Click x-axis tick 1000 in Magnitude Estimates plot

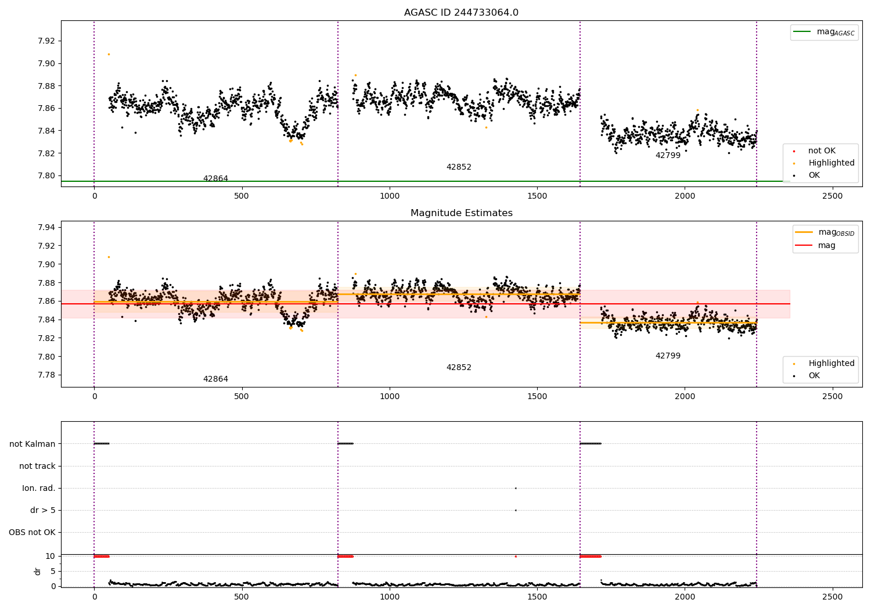point(390,397)
